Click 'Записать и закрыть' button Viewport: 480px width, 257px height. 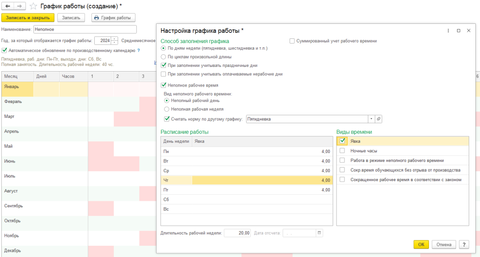pyautogui.click(x=28, y=18)
